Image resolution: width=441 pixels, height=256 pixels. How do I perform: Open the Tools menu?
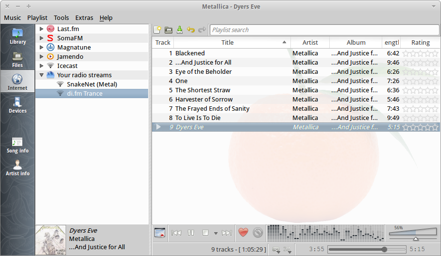coord(61,17)
